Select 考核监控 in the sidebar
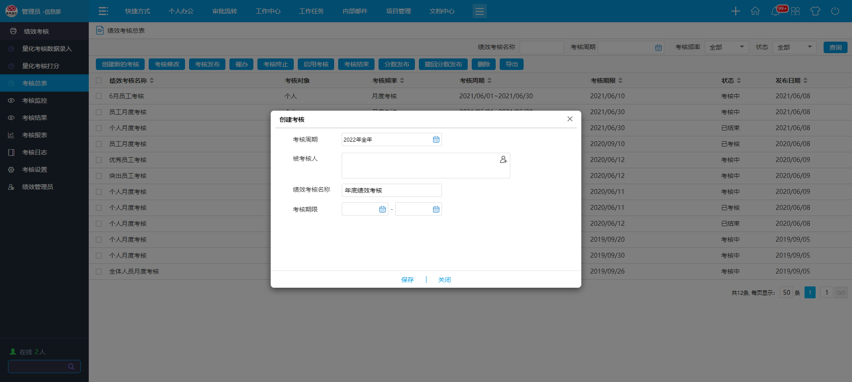This screenshot has width=852, height=382. (x=35, y=100)
